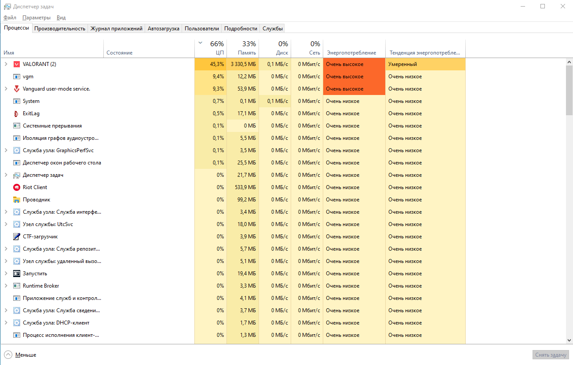Sort by the Диск column header
The image size is (573, 365).
(x=275, y=48)
